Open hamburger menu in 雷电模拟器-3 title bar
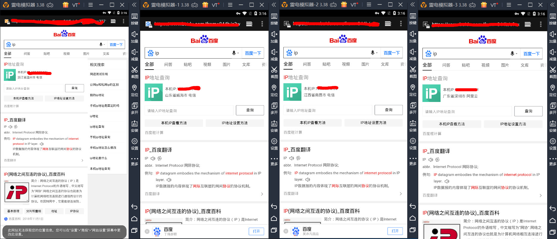This screenshot has width=557, height=239. click(508, 5)
